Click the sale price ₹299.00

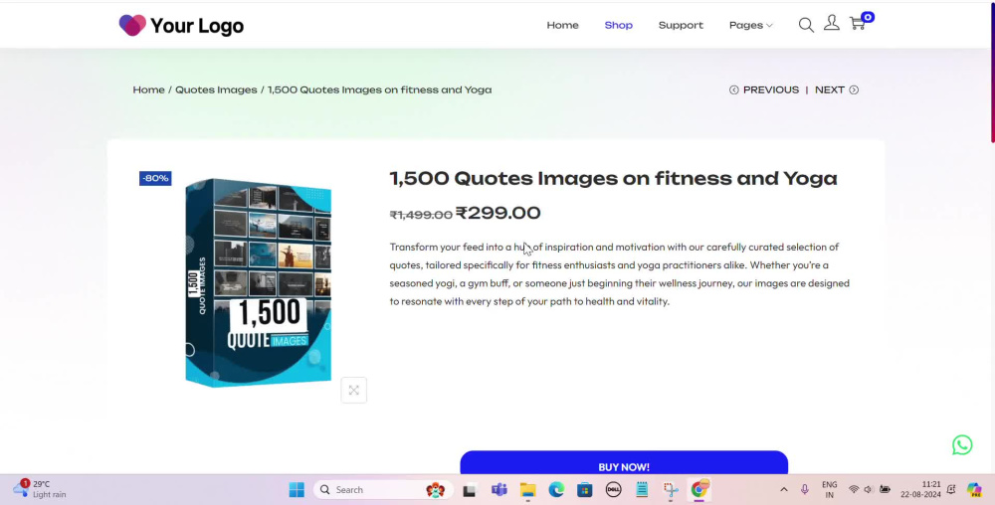coord(498,213)
